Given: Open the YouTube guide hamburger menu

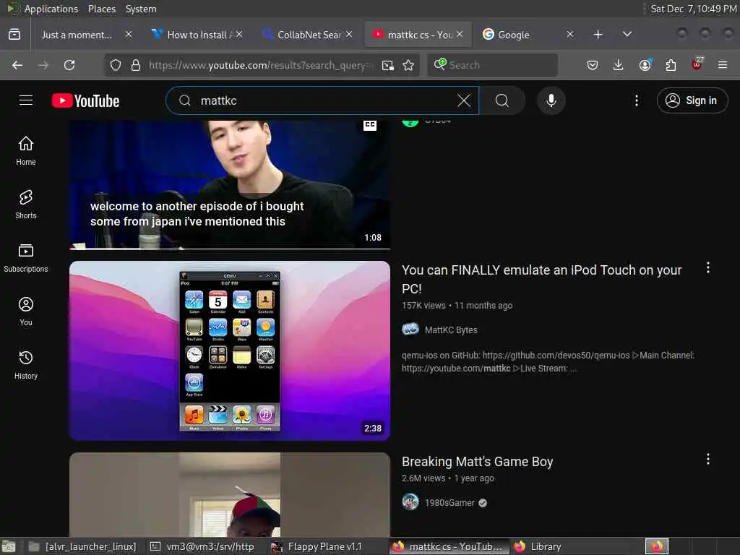Looking at the screenshot, I should click(26, 100).
